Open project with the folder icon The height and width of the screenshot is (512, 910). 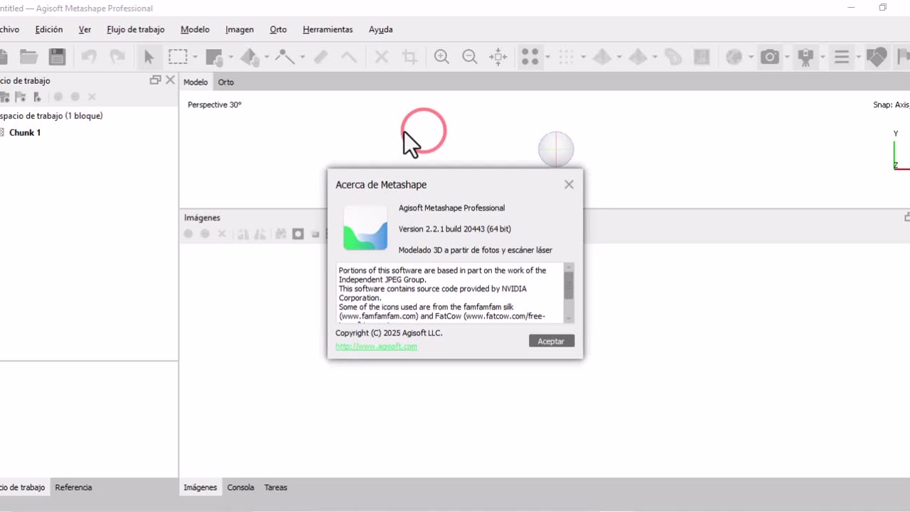tap(28, 57)
